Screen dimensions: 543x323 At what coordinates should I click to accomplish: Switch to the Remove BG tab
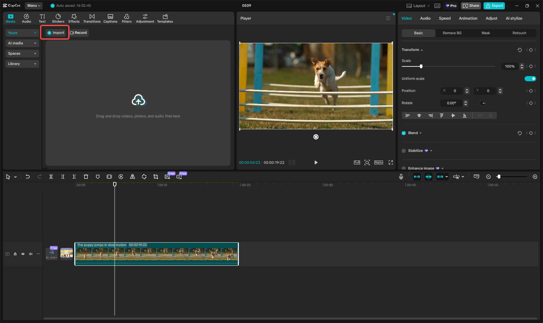pos(452,33)
